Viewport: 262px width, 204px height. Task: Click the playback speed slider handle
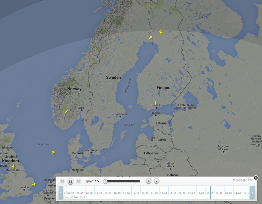105,181
